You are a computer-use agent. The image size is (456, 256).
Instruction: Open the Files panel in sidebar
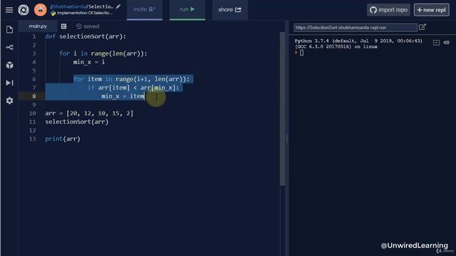(x=9, y=30)
